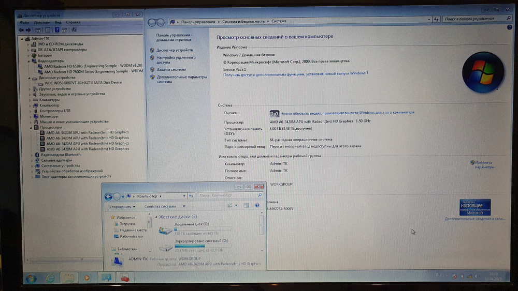Open Упорядочить dropdown in Компьютер window

click(x=122, y=207)
